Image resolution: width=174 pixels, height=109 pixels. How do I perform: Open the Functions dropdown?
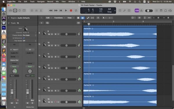59,18
